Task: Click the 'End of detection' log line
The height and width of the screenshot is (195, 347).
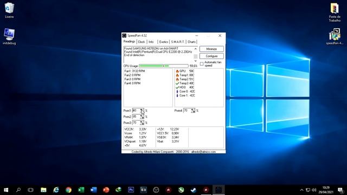Action: (x=134, y=55)
